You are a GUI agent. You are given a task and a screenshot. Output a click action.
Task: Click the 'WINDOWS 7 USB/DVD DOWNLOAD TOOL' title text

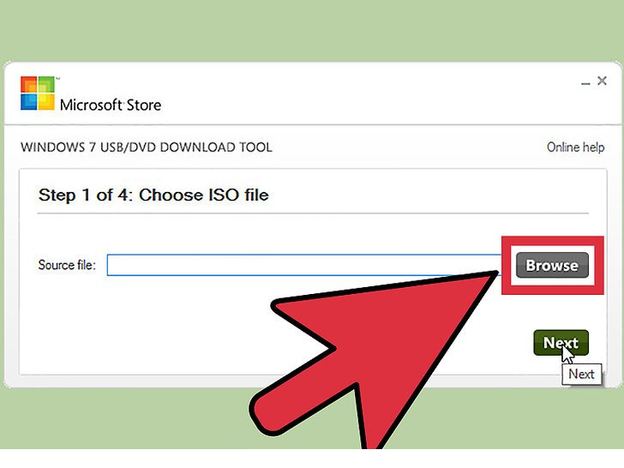[x=147, y=147]
